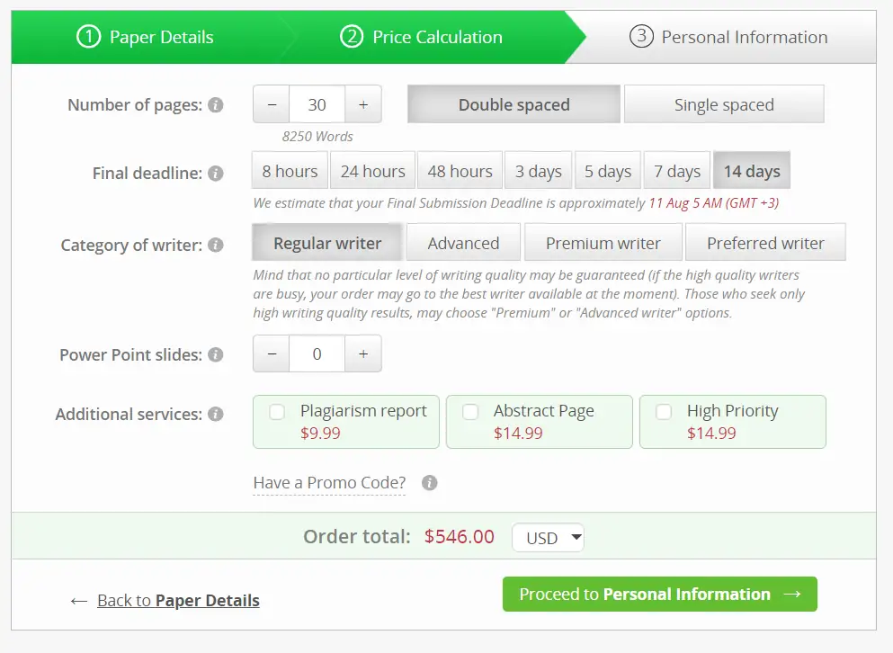Open the Have a Promo Code link
The width and height of the screenshot is (893, 653).
pyautogui.click(x=328, y=482)
